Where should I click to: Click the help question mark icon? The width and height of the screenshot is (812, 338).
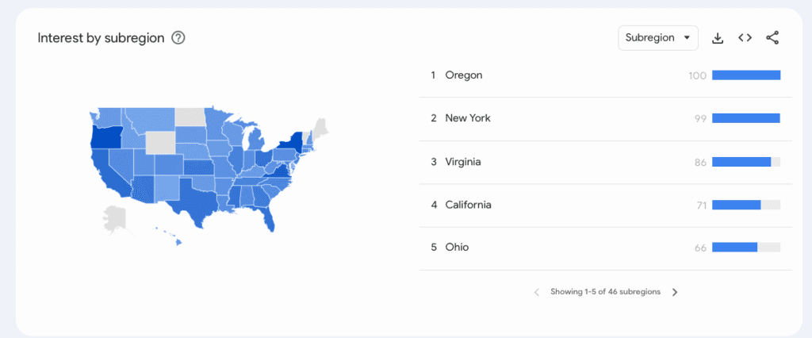click(178, 38)
